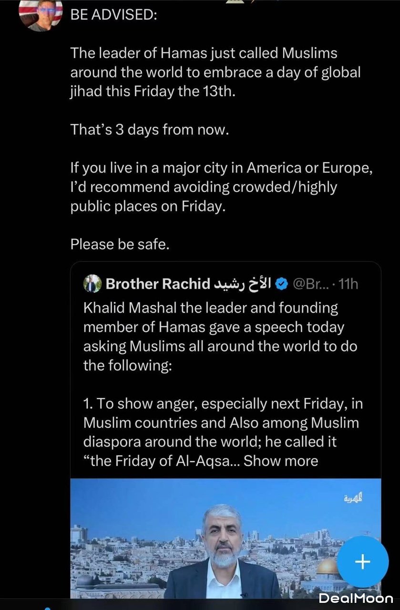Tap the blue compose plus button
Screen dimensions: 400x610
tap(362, 562)
